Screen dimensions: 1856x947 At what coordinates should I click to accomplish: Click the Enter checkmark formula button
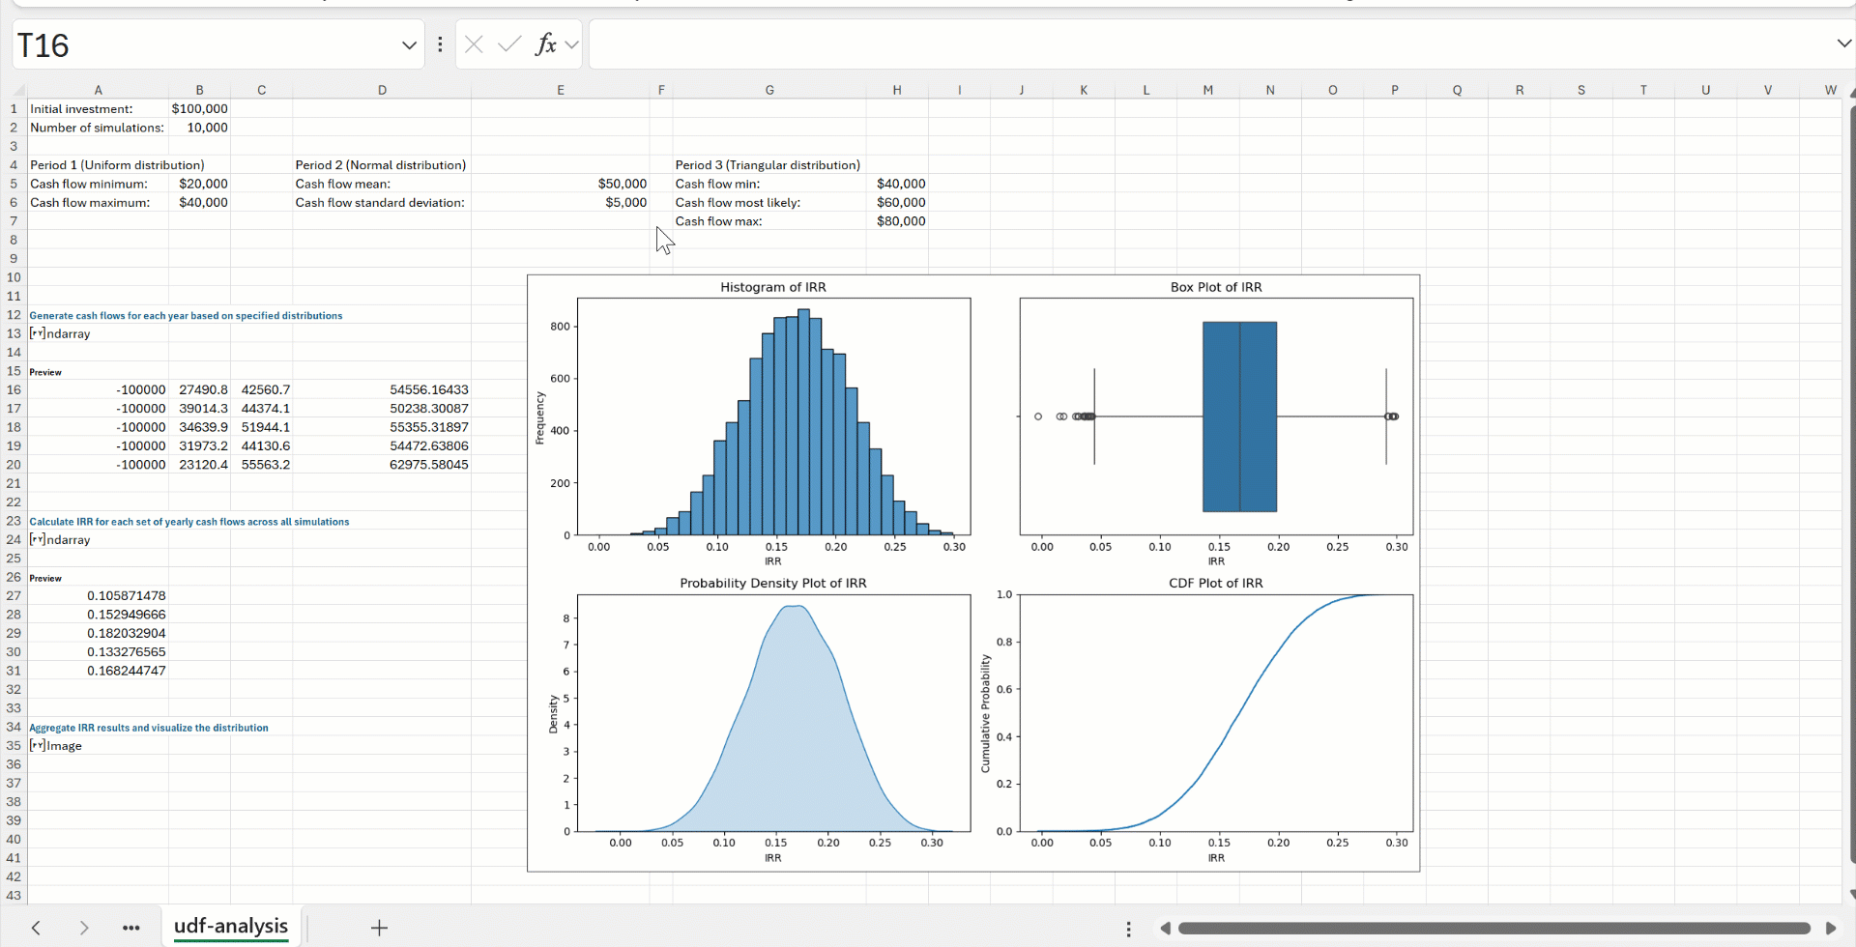coord(509,44)
